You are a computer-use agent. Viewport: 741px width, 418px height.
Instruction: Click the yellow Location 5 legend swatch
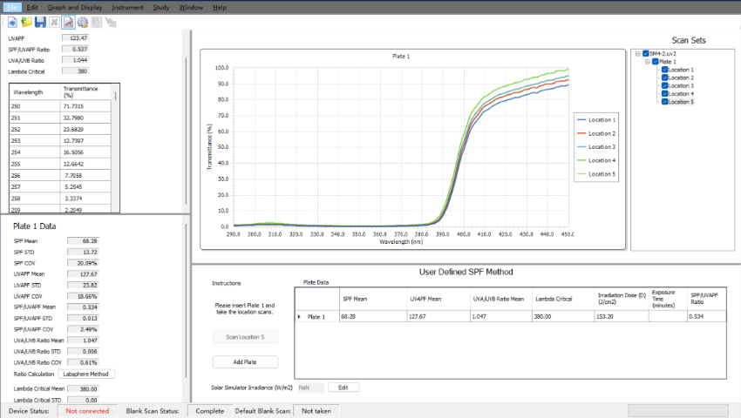(581, 174)
